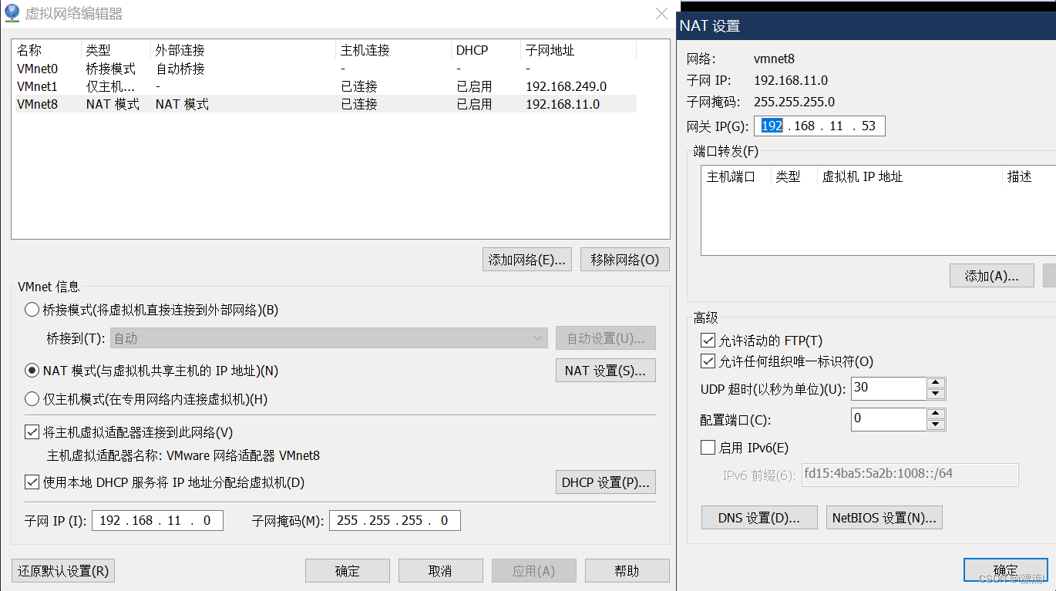Image resolution: width=1056 pixels, height=591 pixels.
Task: Click the 名称 column header
Action: pyautogui.click(x=47, y=50)
